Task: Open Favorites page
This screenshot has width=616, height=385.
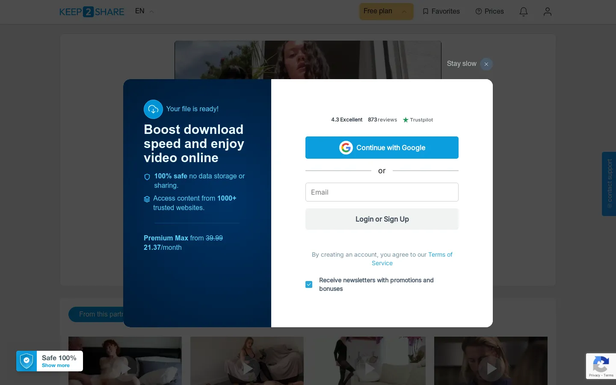Action: 441,12
